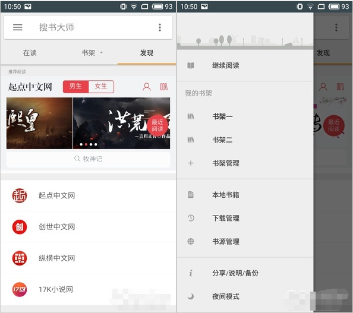Viewport: 353px width, 313px height.
Task: Tap the Wi-Fi icon in left status bar
Action: [x=134, y=7]
